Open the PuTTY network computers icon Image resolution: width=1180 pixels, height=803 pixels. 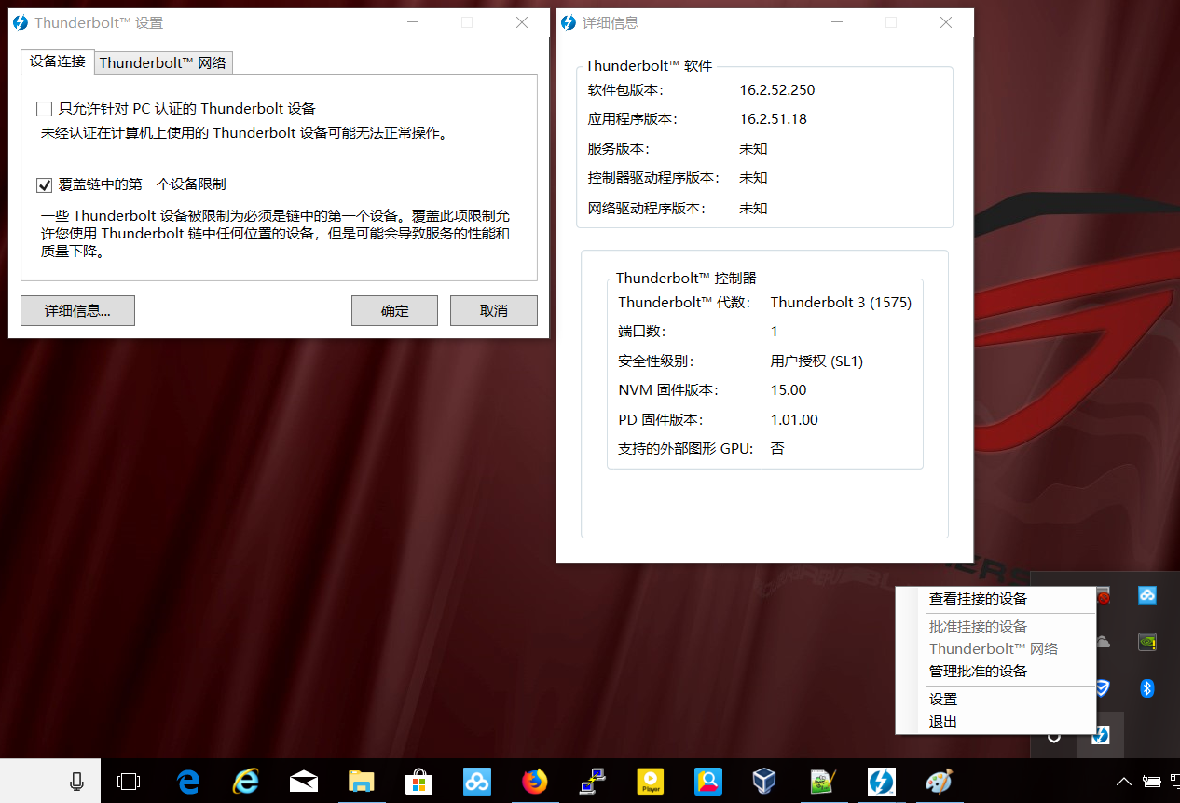point(592,782)
